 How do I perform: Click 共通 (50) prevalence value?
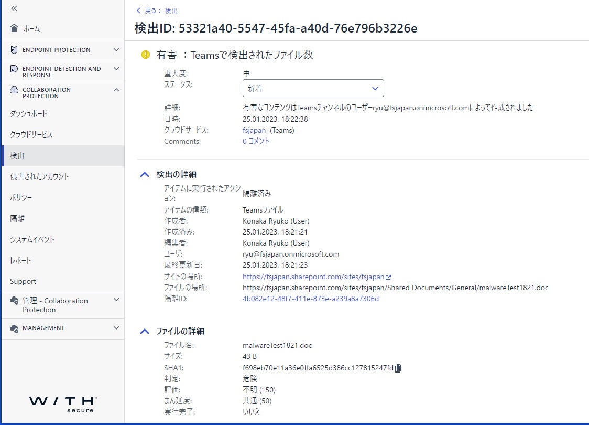257,401
